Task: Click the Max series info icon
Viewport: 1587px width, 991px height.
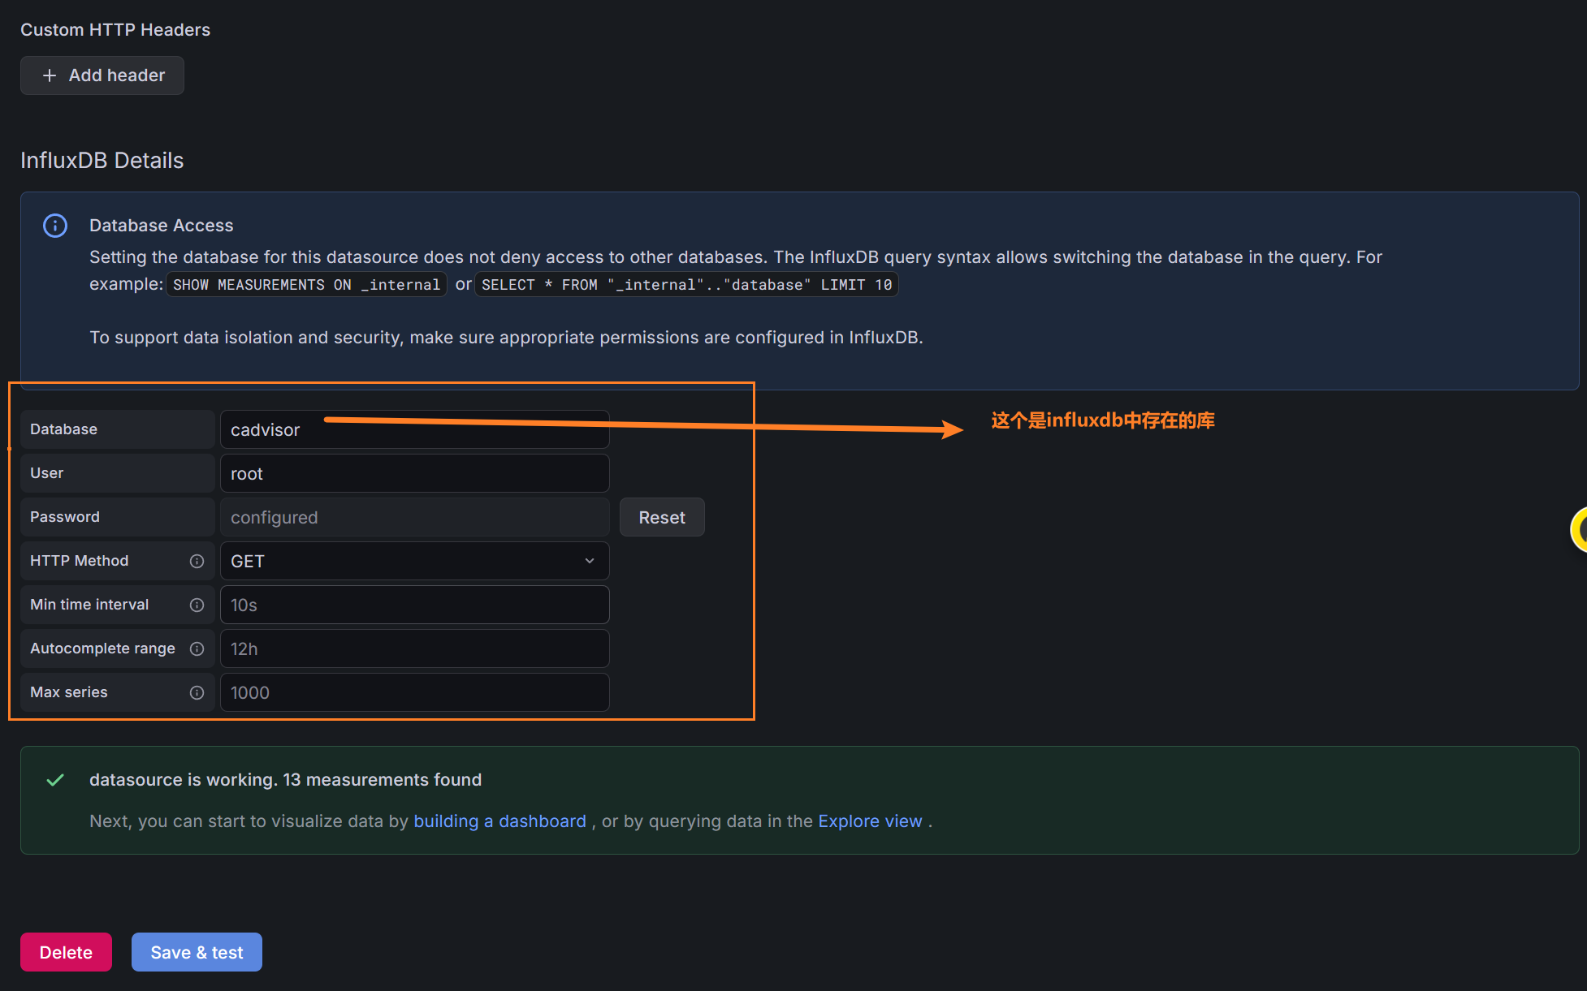Action: [197, 692]
